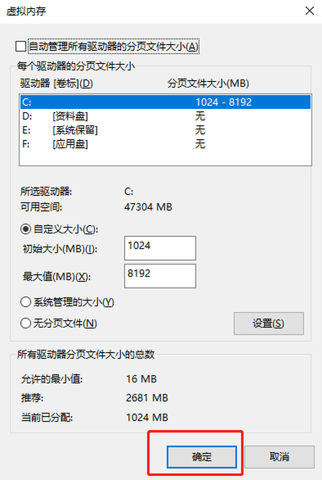Image resolution: width=322 pixels, height=480 pixels.
Task: Select drive F: 应用盘 row
Action: 165,144
